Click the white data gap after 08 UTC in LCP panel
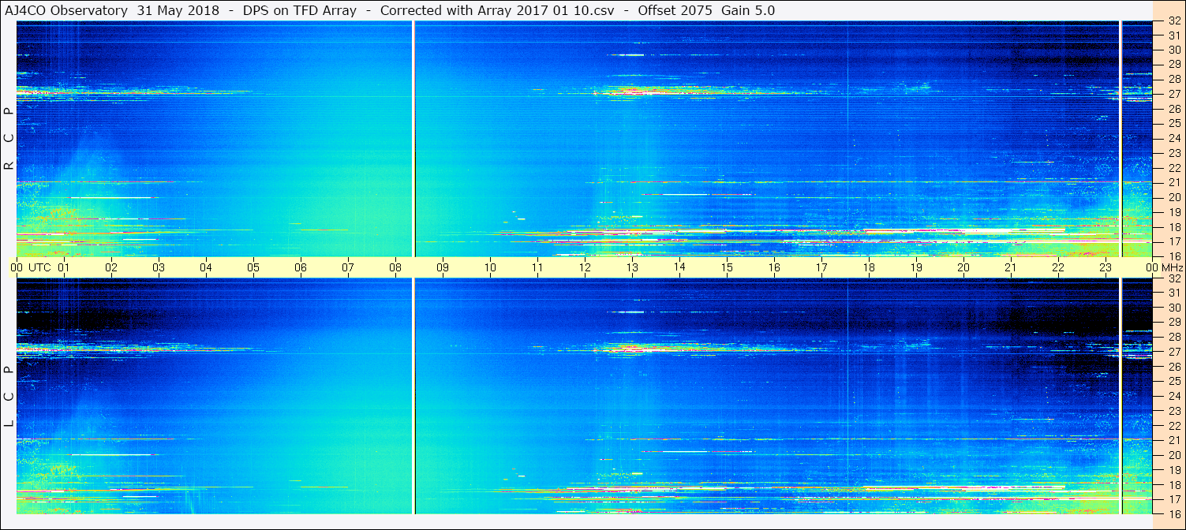 [413, 396]
